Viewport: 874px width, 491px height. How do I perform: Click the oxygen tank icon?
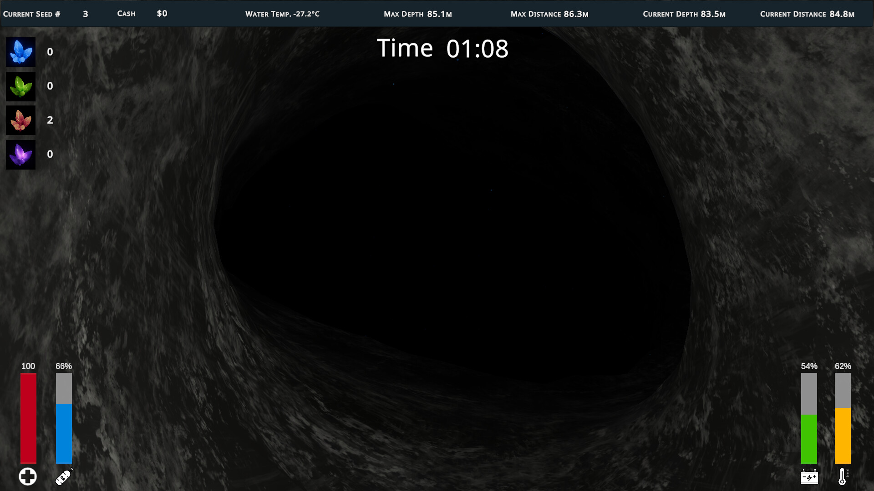(64, 477)
